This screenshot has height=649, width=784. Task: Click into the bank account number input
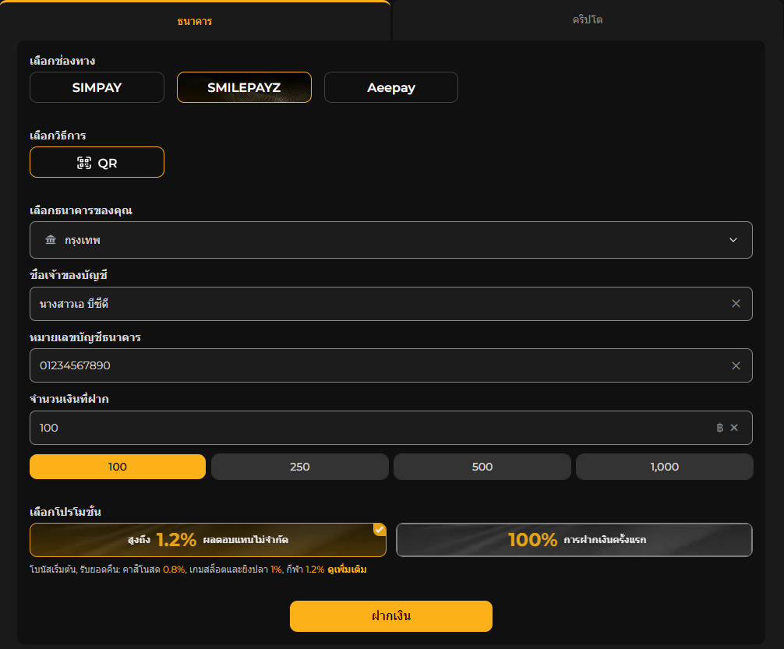[374, 365]
